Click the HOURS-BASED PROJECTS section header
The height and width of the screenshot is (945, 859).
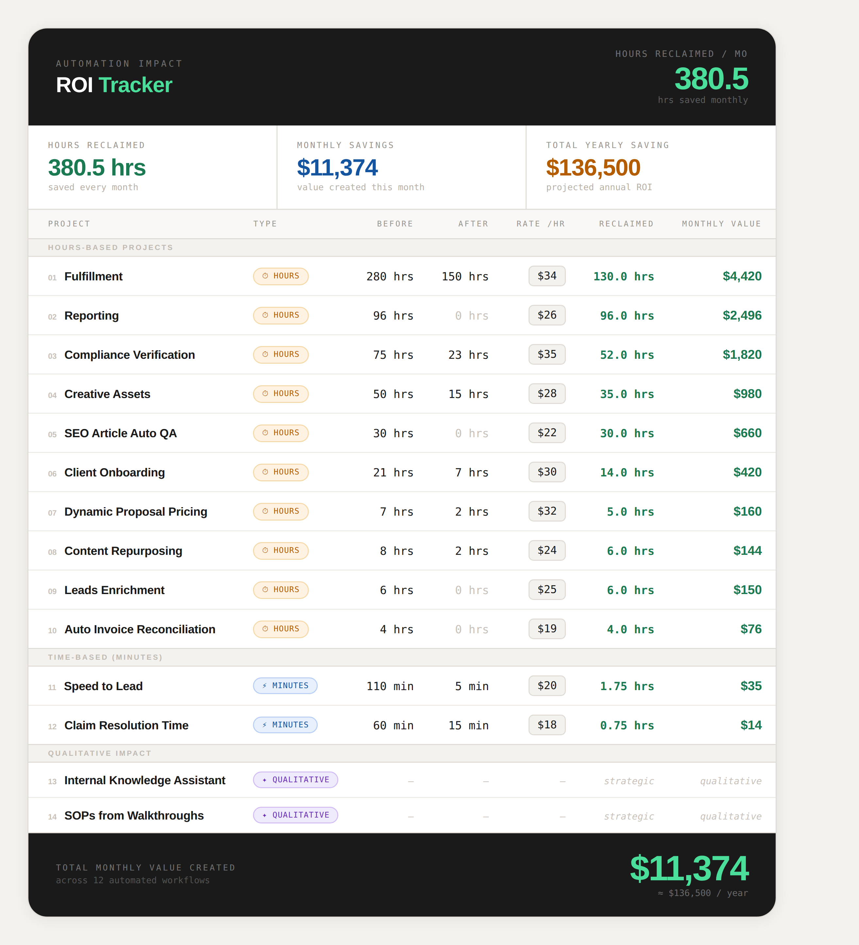click(x=111, y=247)
